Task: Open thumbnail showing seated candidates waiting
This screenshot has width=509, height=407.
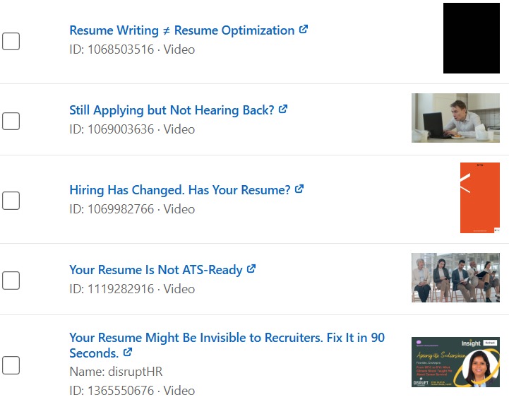Action: [455, 278]
